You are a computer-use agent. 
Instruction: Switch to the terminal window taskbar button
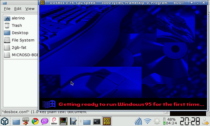97,122
